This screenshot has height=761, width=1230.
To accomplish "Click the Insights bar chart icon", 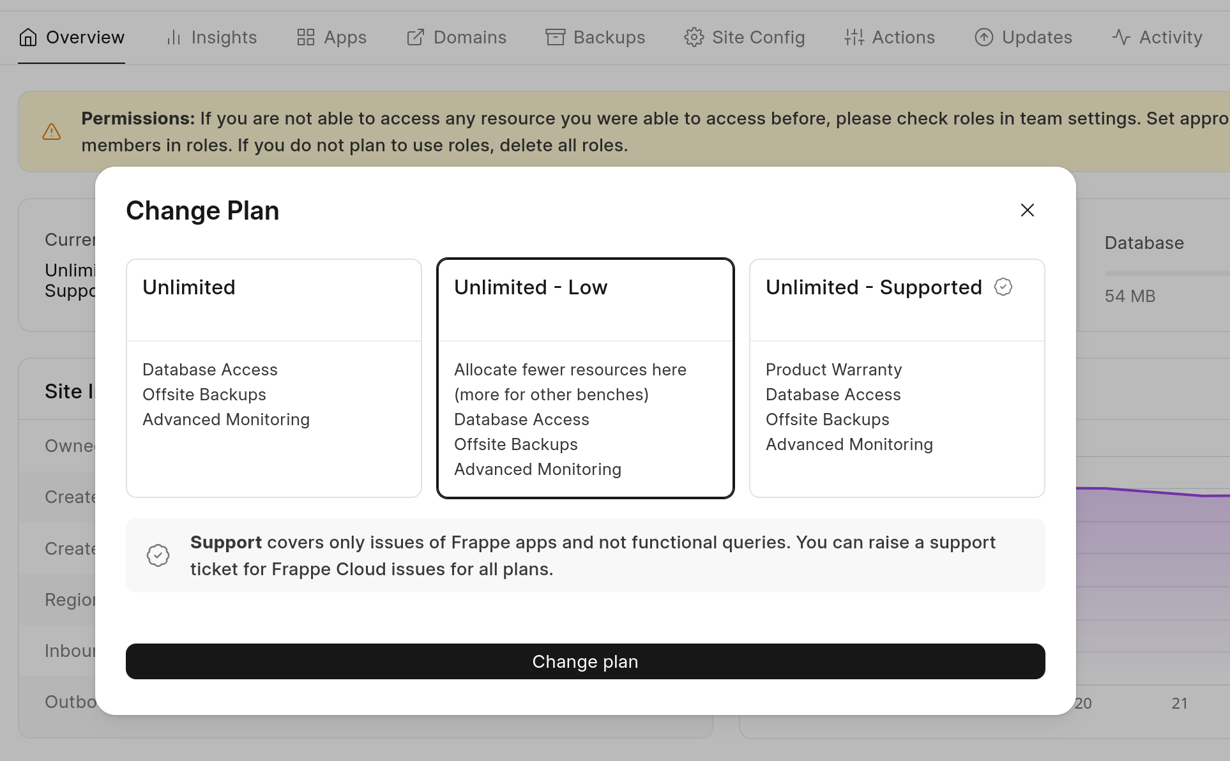I will [x=174, y=38].
